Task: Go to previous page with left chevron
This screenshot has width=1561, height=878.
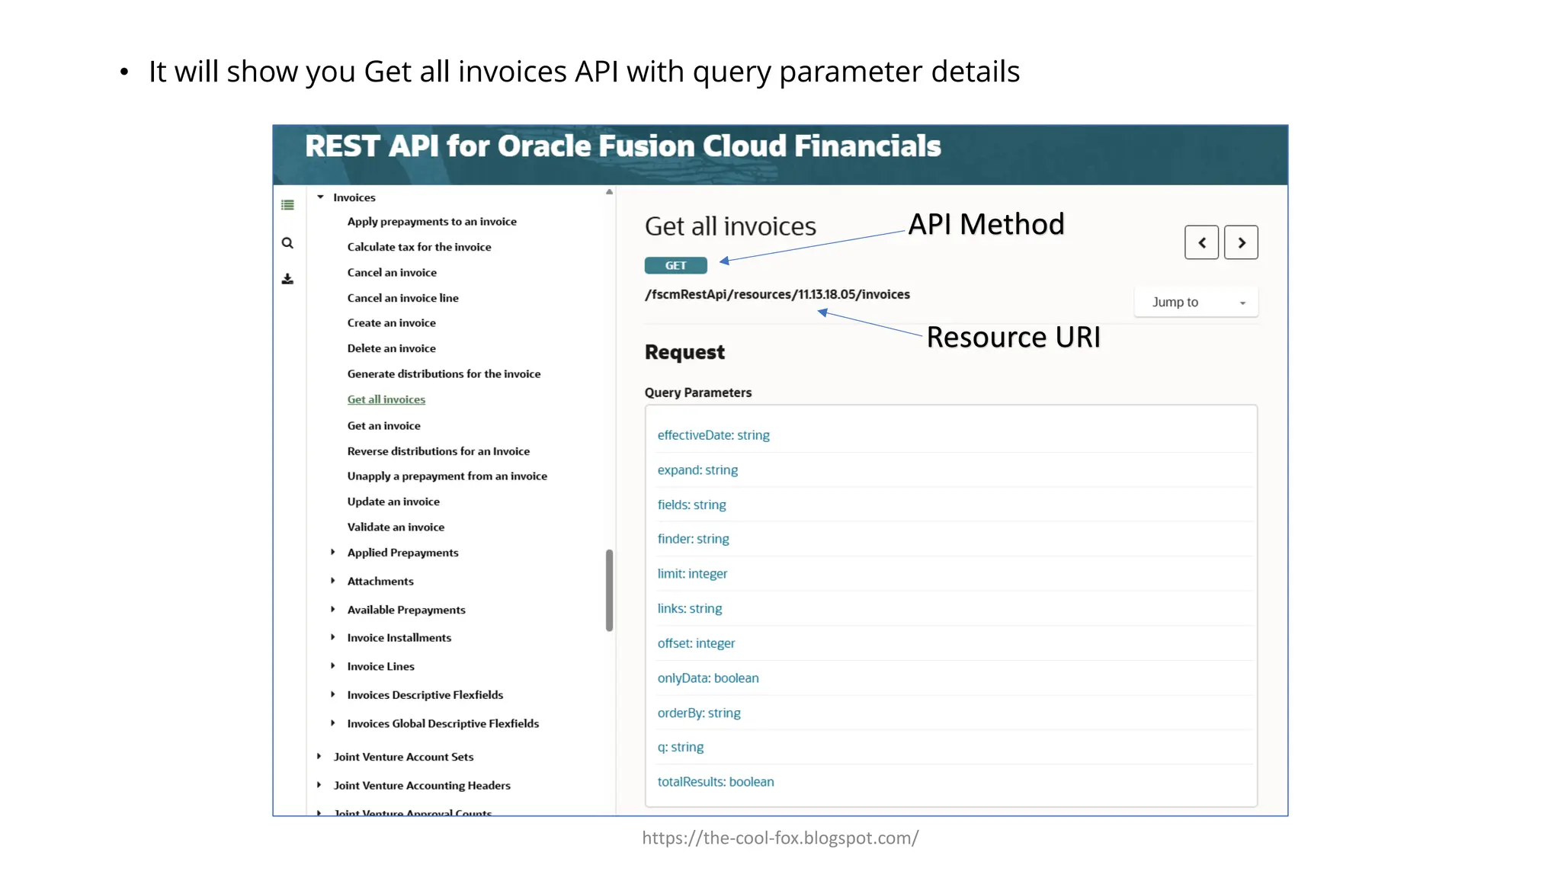Action: point(1201,242)
